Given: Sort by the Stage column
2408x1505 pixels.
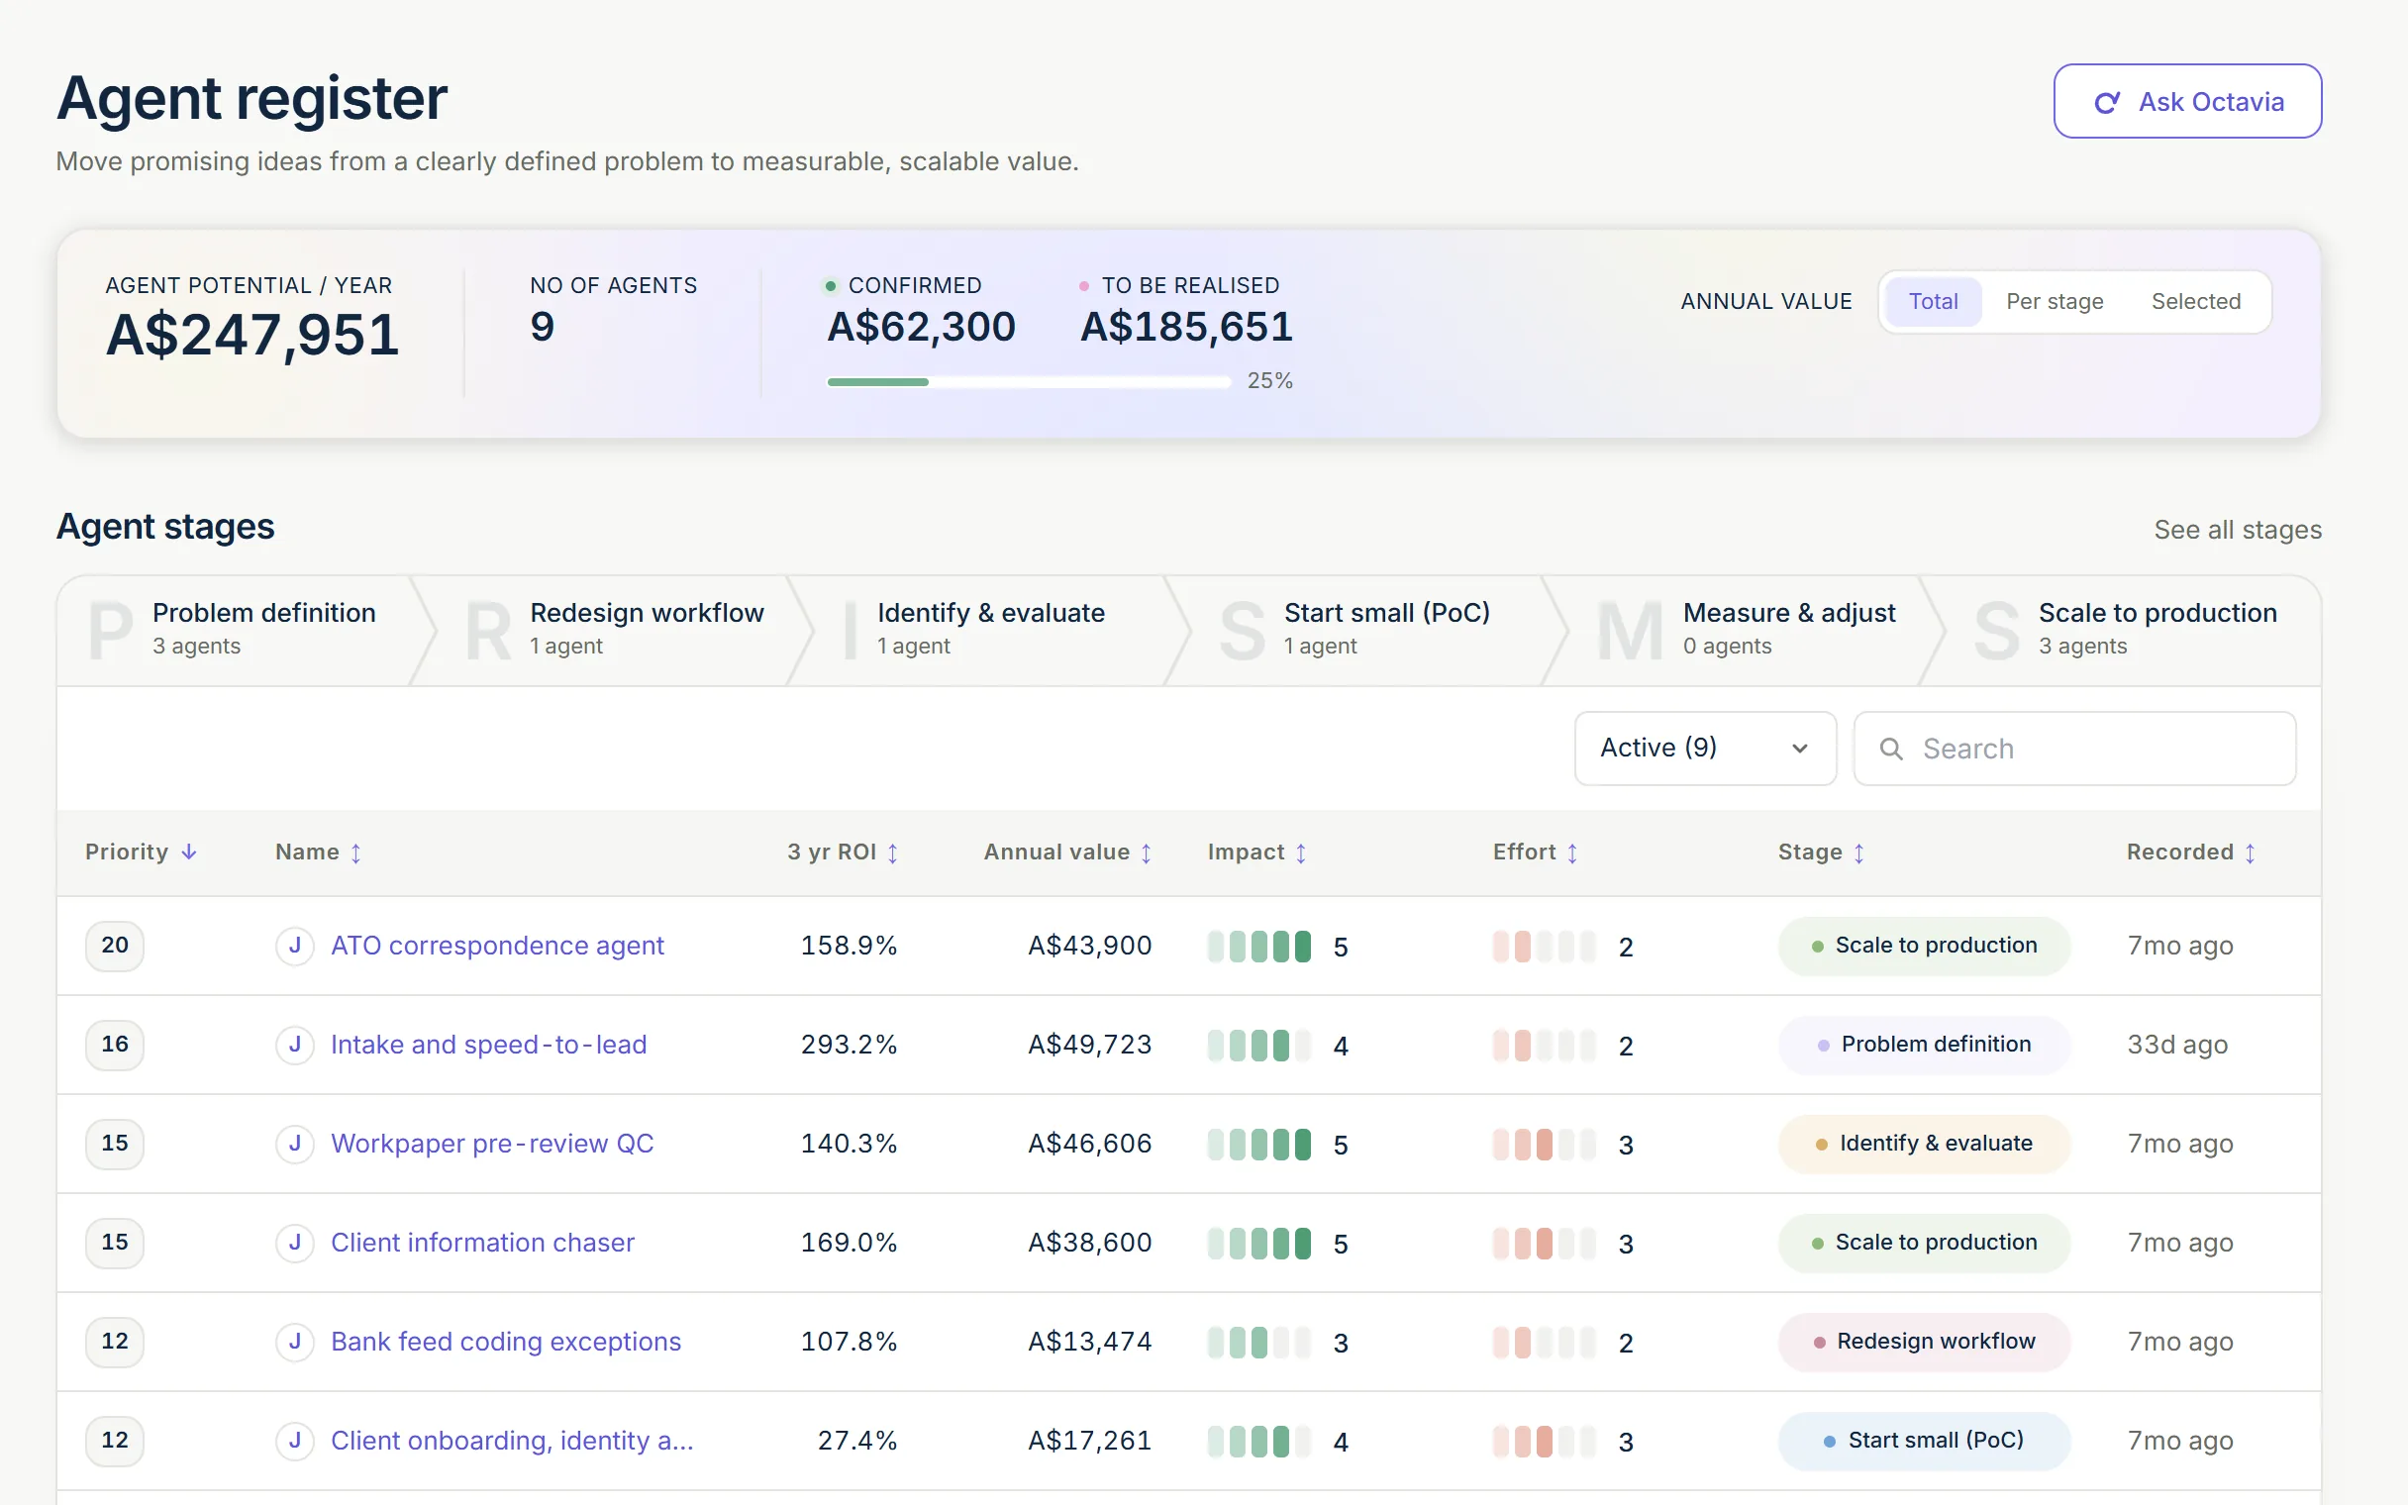Looking at the screenshot, I should click(1821, 853).
